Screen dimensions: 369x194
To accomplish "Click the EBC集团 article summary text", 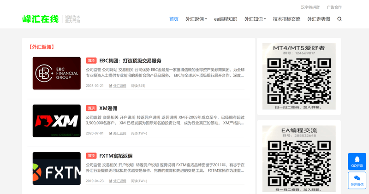I will point(165,72).
